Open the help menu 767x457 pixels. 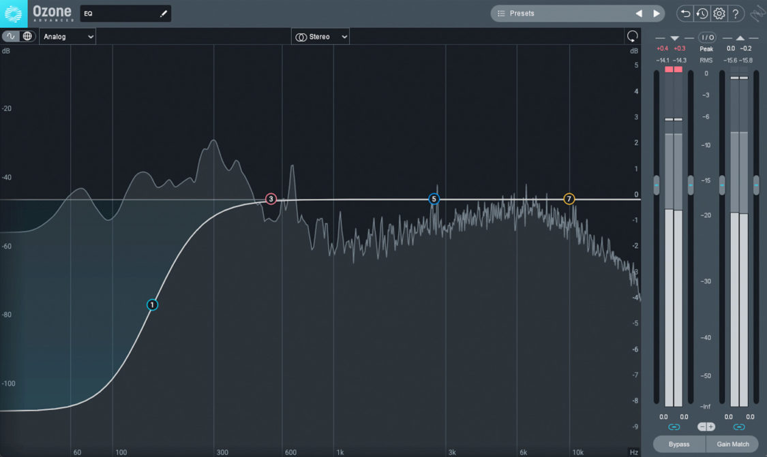(x=735, y=13)
